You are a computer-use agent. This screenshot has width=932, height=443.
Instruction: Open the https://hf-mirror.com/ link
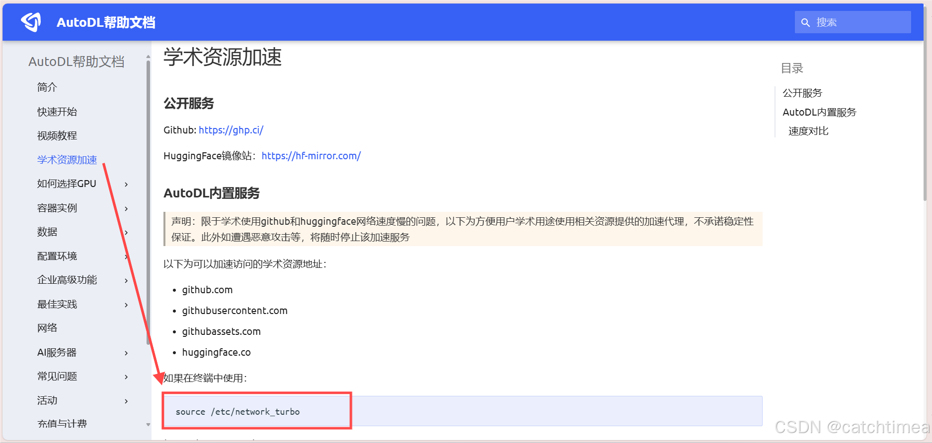[311, 156]
